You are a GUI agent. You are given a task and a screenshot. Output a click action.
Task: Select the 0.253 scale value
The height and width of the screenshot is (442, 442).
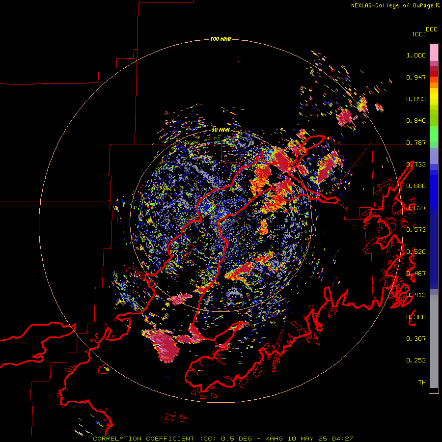pyautogui.click(x=416, y=360)
